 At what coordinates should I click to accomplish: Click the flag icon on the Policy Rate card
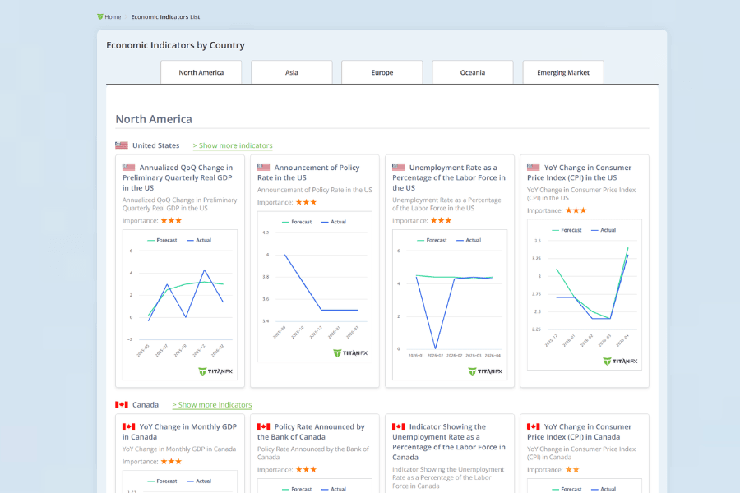point(265,167)
